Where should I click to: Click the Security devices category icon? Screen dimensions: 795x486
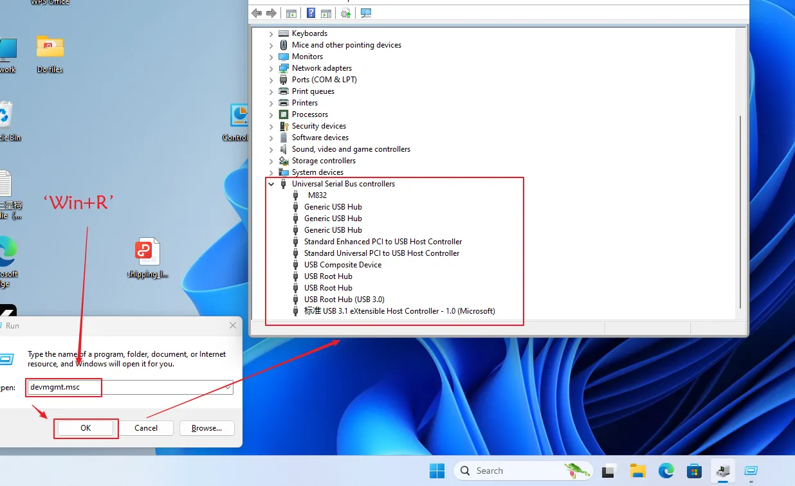284,126
